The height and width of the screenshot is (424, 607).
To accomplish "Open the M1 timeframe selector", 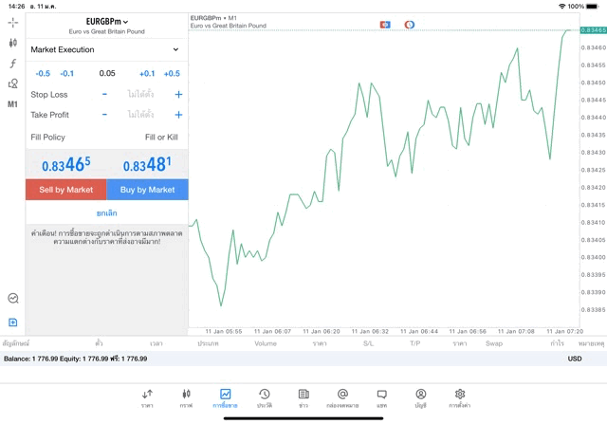I will (x=12, y=104).
